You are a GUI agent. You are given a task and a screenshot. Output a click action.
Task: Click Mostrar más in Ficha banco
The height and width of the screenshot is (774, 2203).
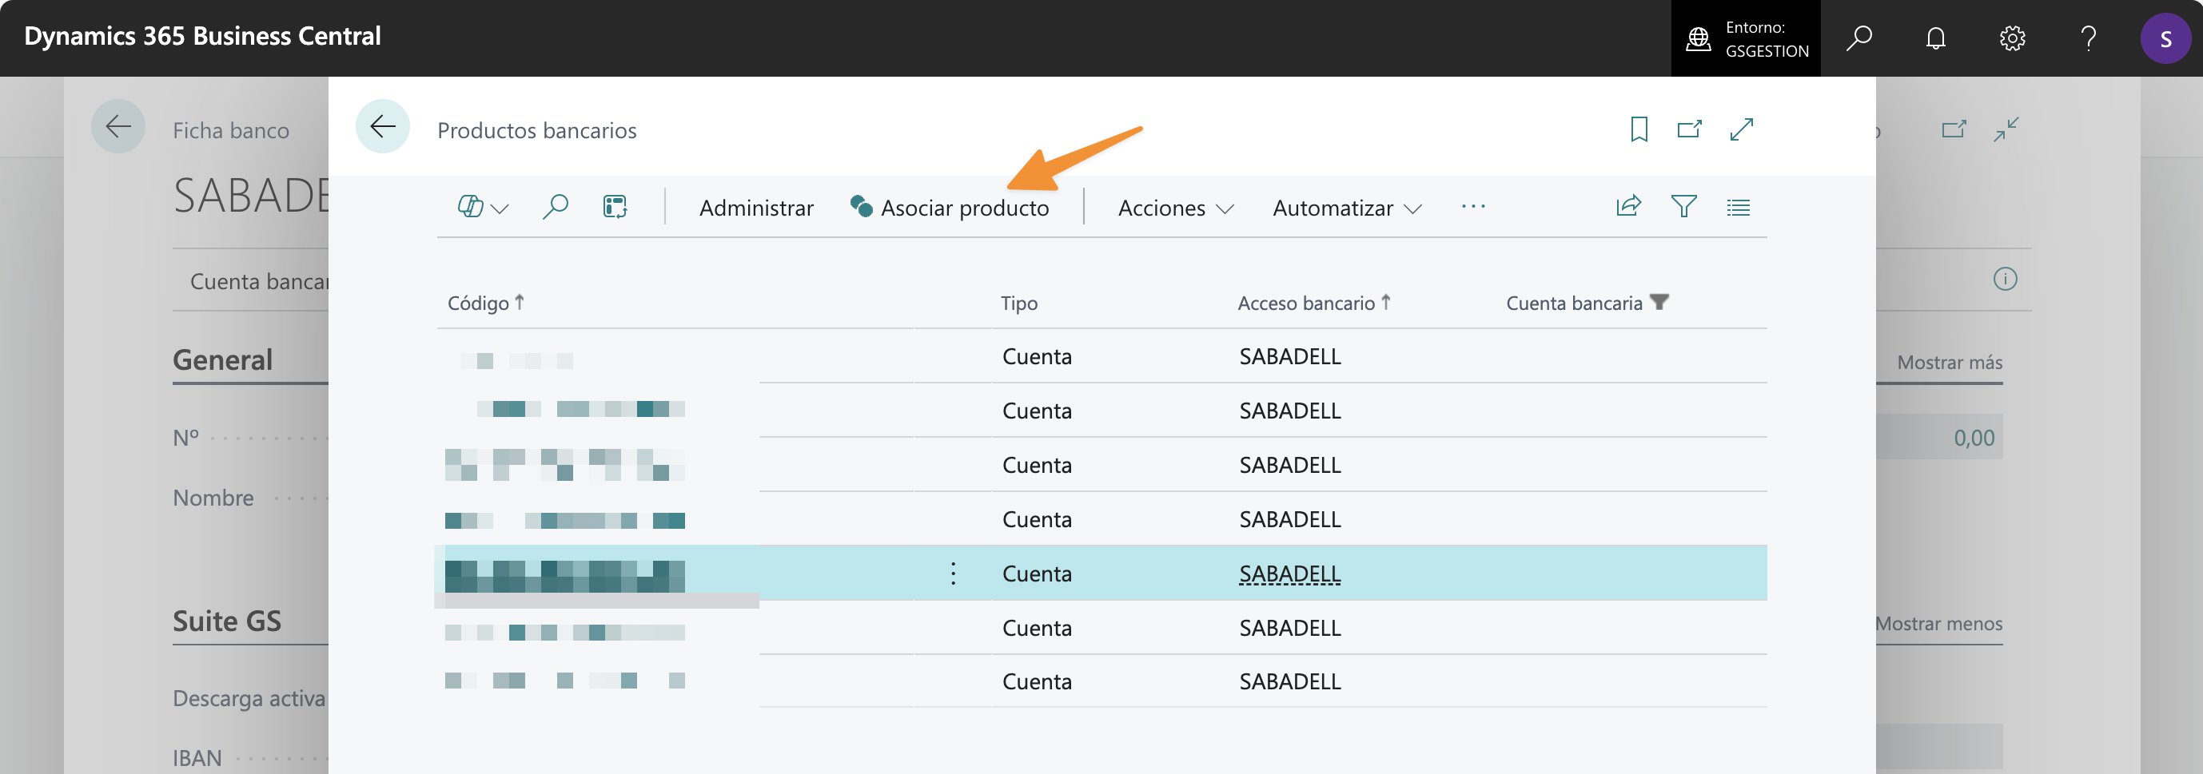[1949, 362]
